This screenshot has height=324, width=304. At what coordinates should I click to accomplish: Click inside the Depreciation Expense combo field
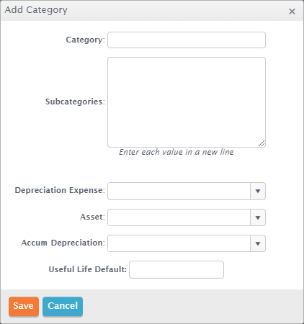(x=179, y=191)
